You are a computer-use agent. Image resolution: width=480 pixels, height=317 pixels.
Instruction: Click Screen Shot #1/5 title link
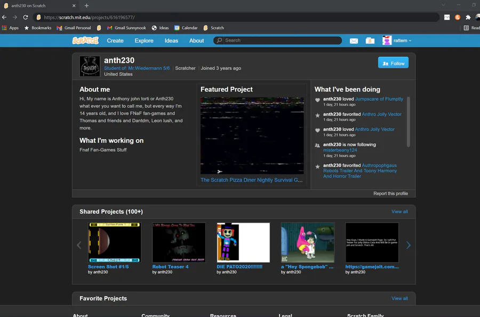(108, 266)
